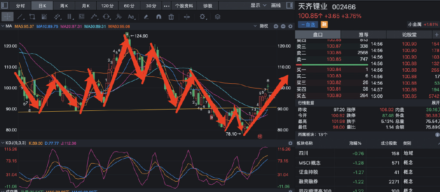The image size is (440, 192).
Task: Click stock code 002466
Action: tap(344, 7)
